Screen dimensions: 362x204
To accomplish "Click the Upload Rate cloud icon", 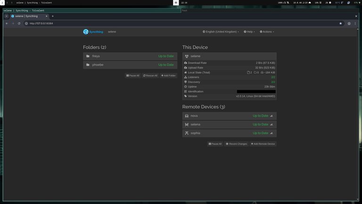I will (x=185, y=68).
